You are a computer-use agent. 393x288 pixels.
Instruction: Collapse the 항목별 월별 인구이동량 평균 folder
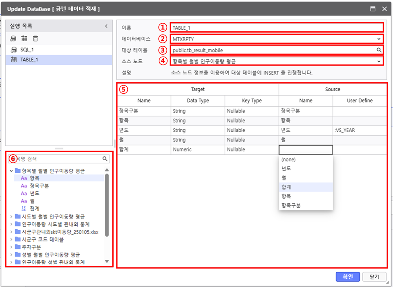tap(11, 171)
